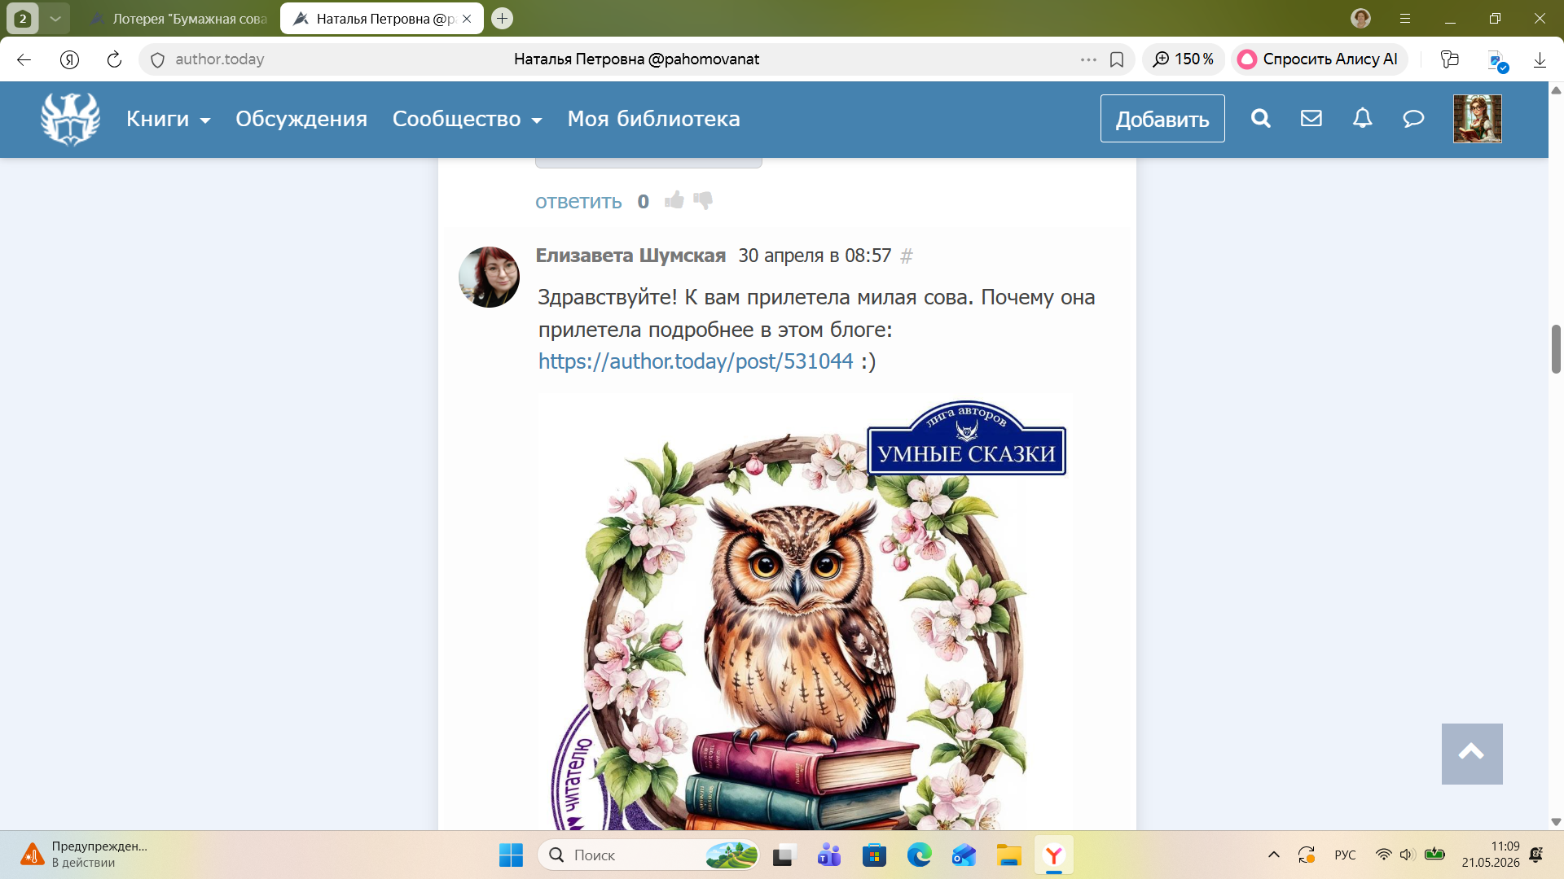Reload the current page
Screen dimensions: 1564x879
pos(114,59)
